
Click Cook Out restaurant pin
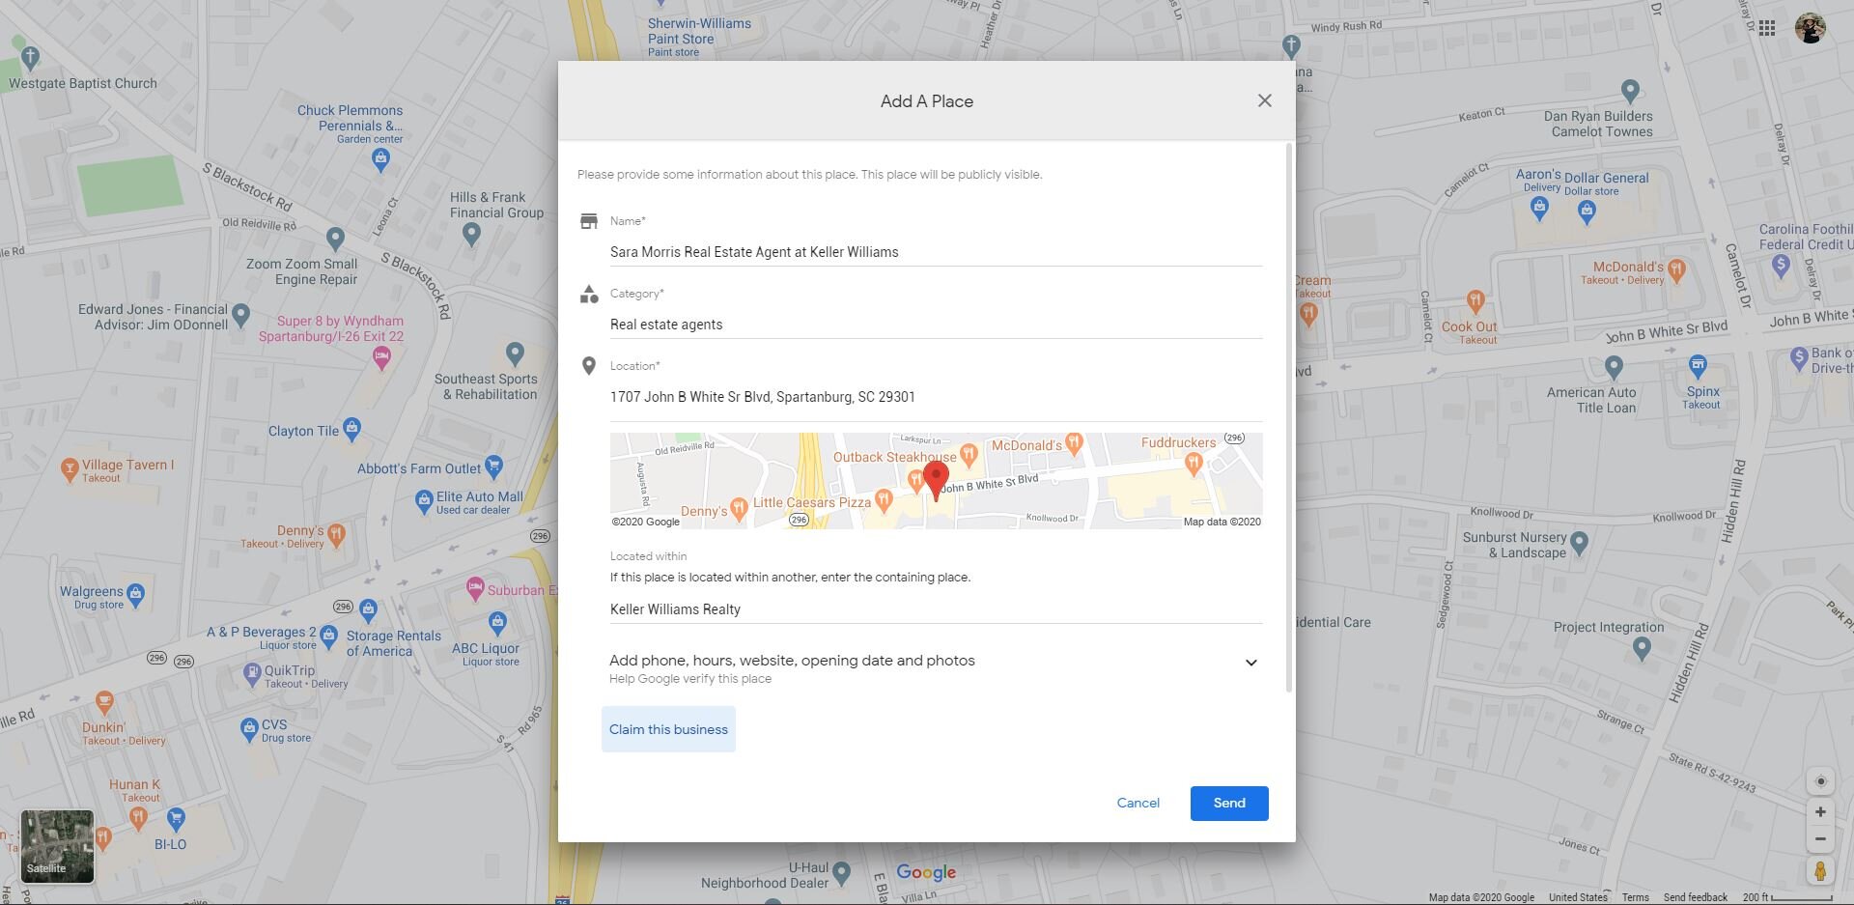(1475, 302)
